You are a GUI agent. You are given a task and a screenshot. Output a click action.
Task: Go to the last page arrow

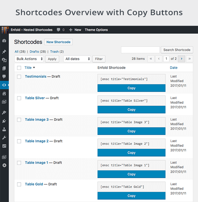pos(190,59)
